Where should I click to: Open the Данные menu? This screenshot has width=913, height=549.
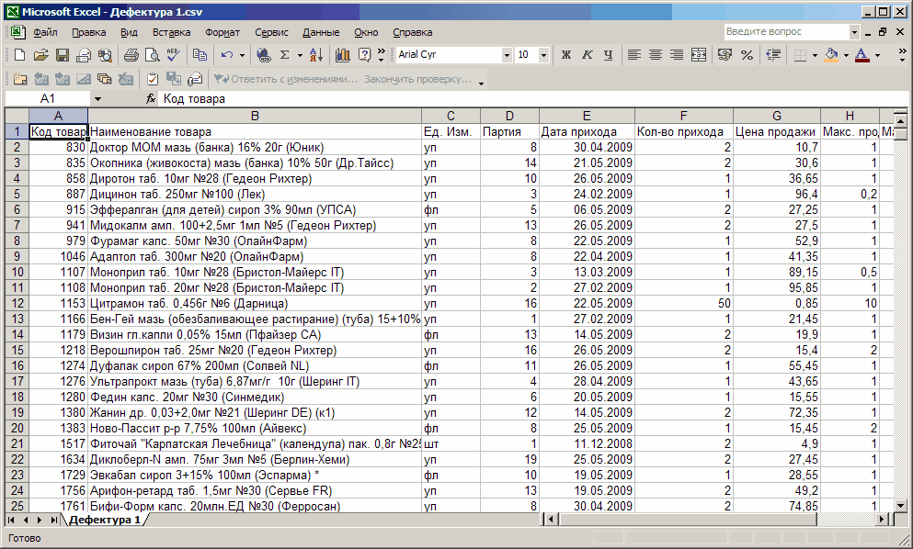click(320, 32)
